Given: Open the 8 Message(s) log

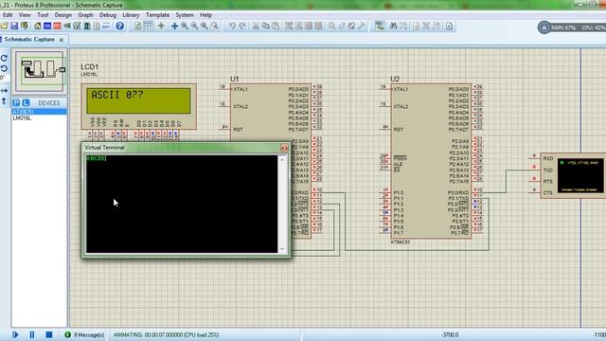Looking at the screenshot, I should (84, 334).
